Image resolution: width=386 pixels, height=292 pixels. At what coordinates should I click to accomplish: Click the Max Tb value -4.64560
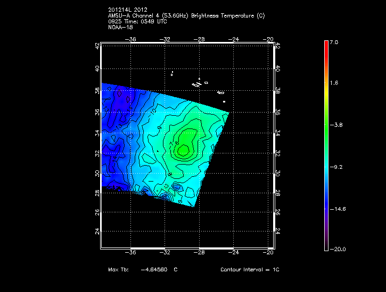(x=154, y=270)
